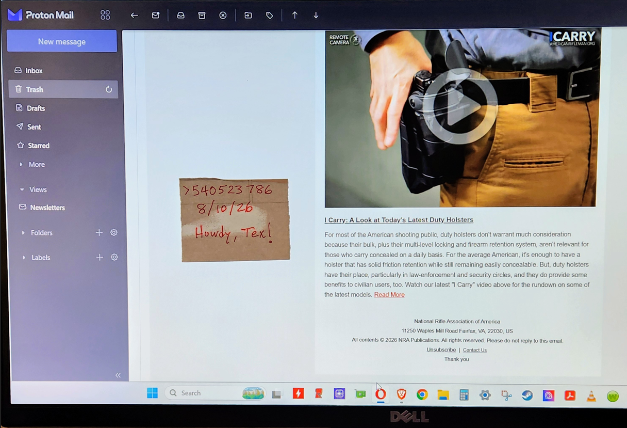627x428 pixels.
Task: Click the taskbar Search box
Action: point(215,393)
